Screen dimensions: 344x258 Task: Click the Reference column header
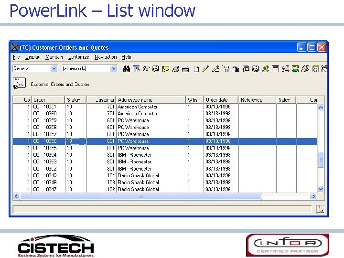(257, 100)
